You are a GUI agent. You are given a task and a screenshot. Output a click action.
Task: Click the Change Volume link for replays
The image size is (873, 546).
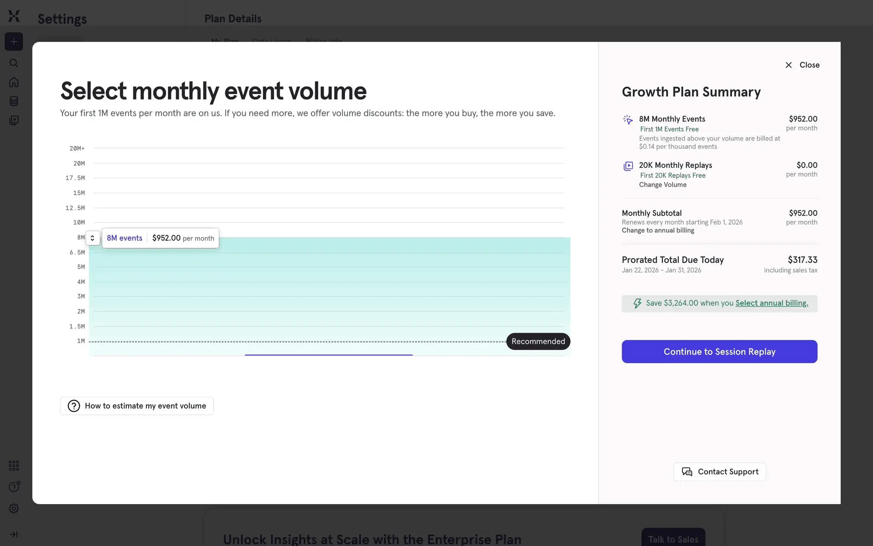[662, 185]
